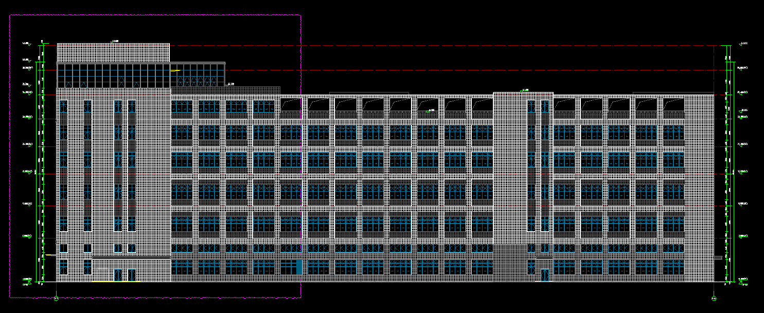Click the solid teal filled ground-floor window panel
The image size is (764, 313).
click(x=299, y=267)
